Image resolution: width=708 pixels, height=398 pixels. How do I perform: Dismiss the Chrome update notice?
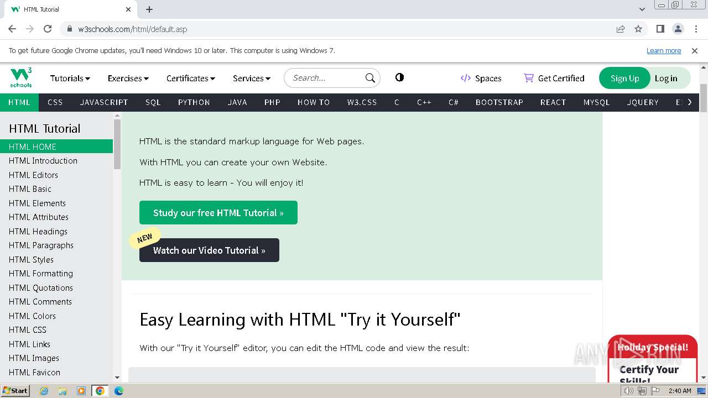pyautogui.click(x=695, y=50)
